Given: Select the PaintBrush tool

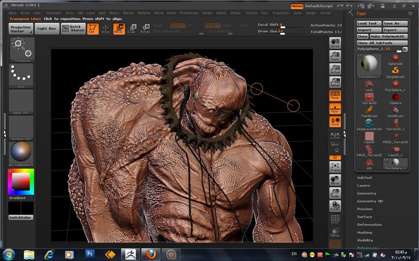Looking at the screenshot, I should click(x=369, y=112).
